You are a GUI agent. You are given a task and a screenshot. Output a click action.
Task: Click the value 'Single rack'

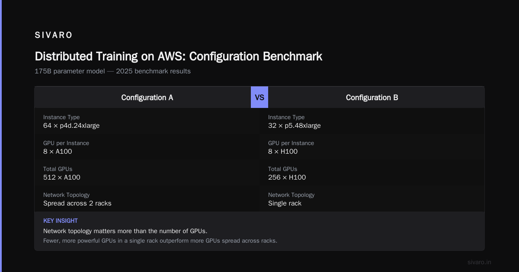[x=285, y=203]
